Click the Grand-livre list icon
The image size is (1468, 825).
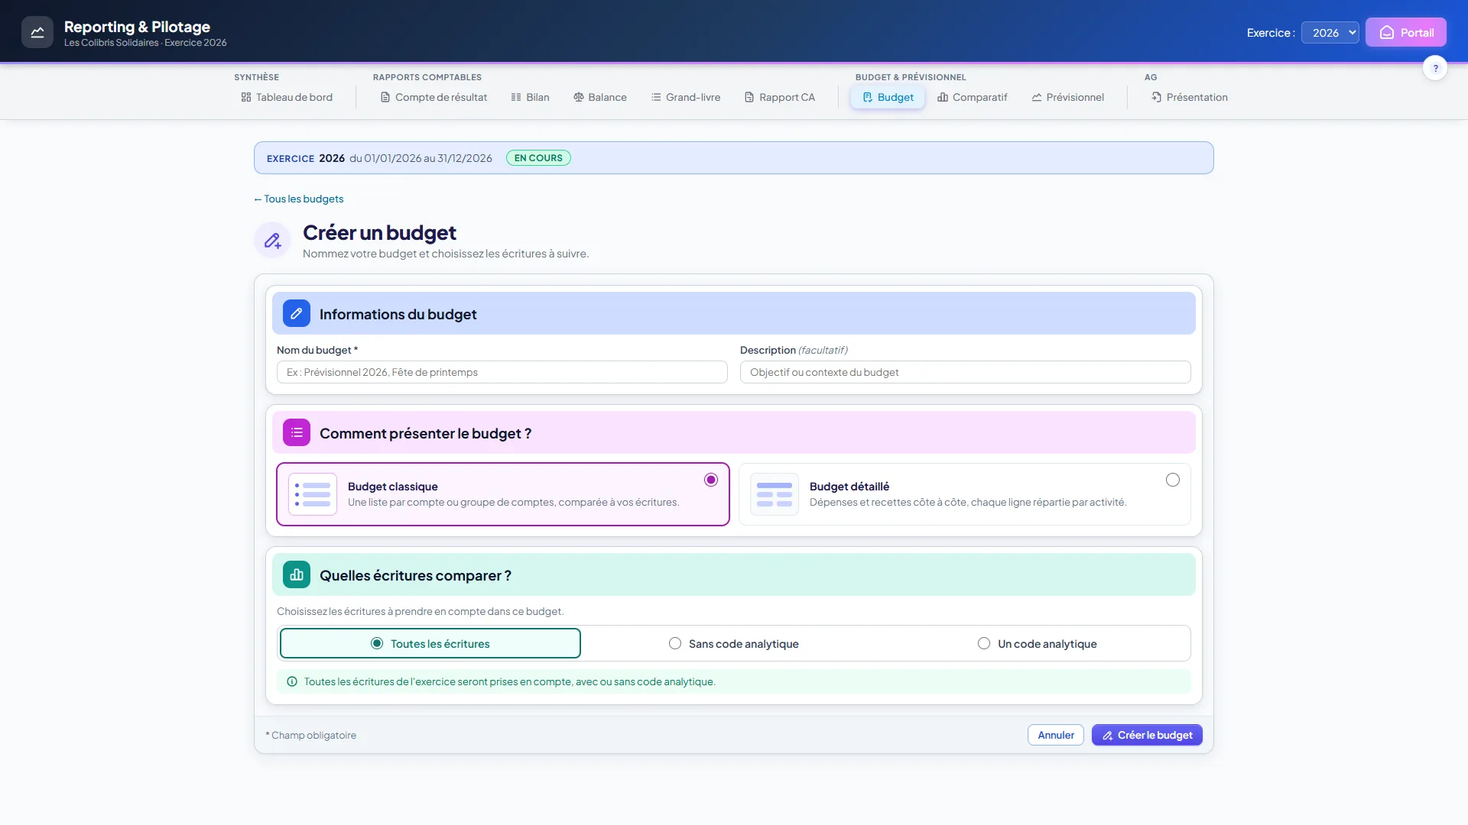(656, 97)
